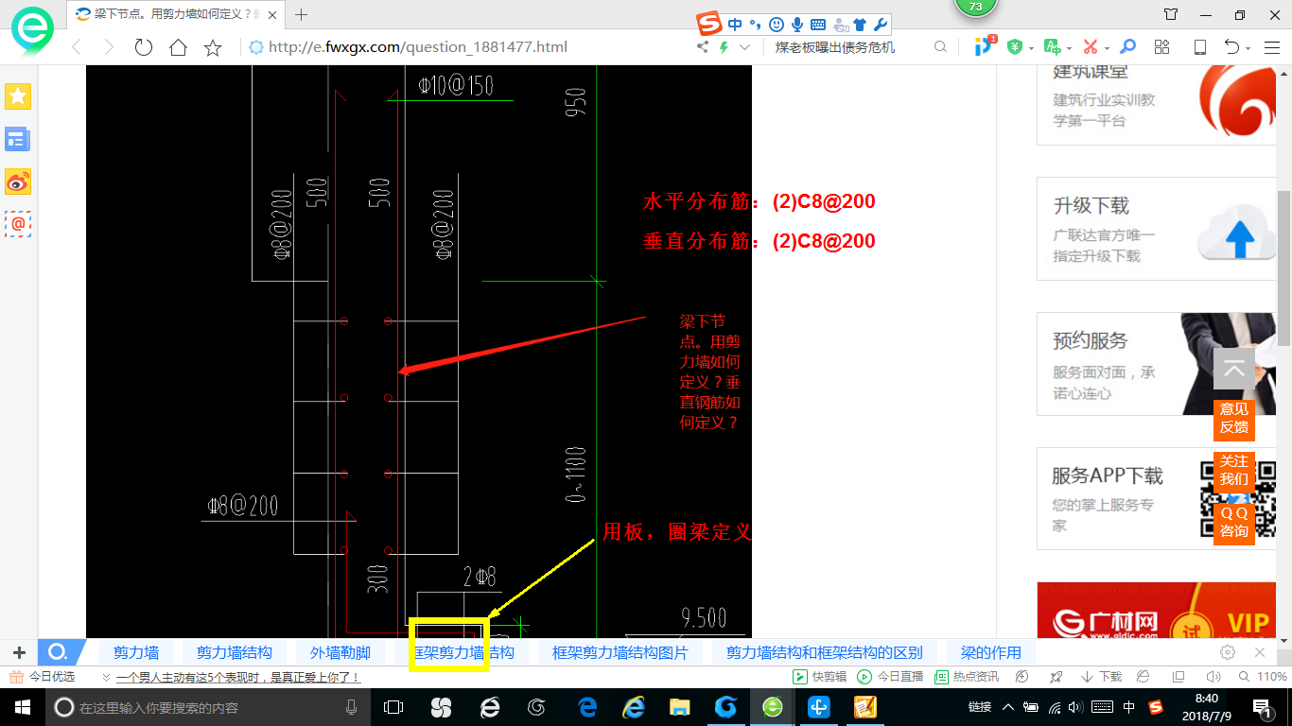Click the mobile device icon in toolbar
Image resolution: width=1292 pixels, height=726 pixels.
[1199, 46]
